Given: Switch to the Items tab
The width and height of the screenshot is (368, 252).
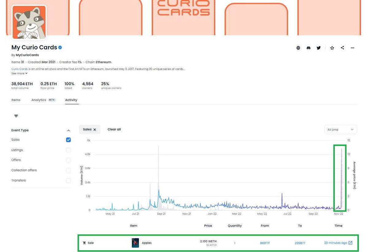Looking at the screenshot, I should (x=16, y=100).
